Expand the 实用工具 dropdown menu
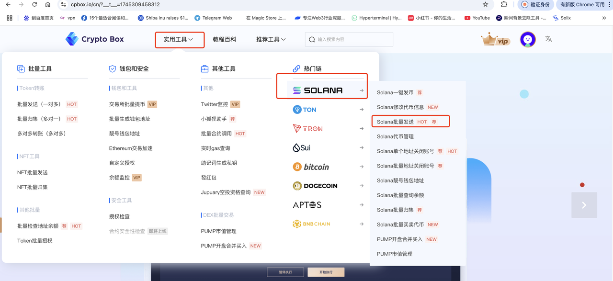The width and height of the screenshot is (613, 281). coord(179,39)
